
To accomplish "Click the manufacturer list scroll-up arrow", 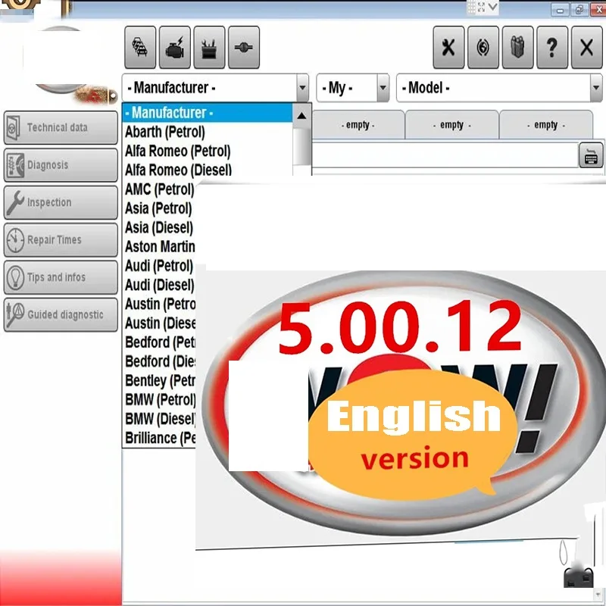I will pos(301,116).
